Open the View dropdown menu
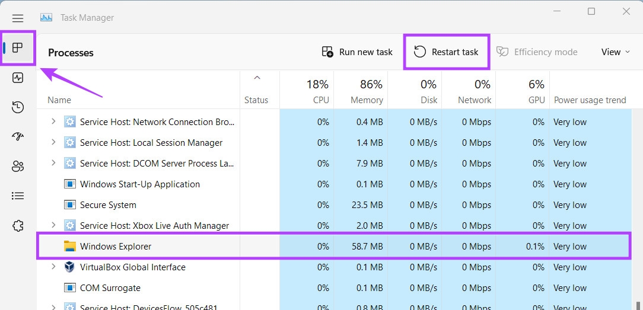Viewport: 643px width, 310px height. click(x=616, y=52)
